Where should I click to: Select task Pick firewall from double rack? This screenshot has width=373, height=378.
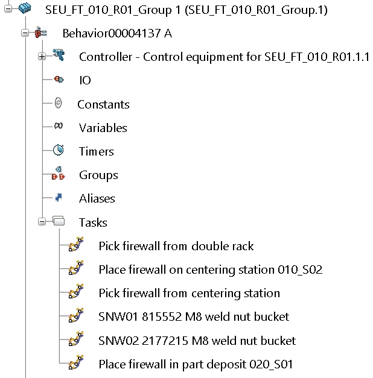click(x=176, y=246)
